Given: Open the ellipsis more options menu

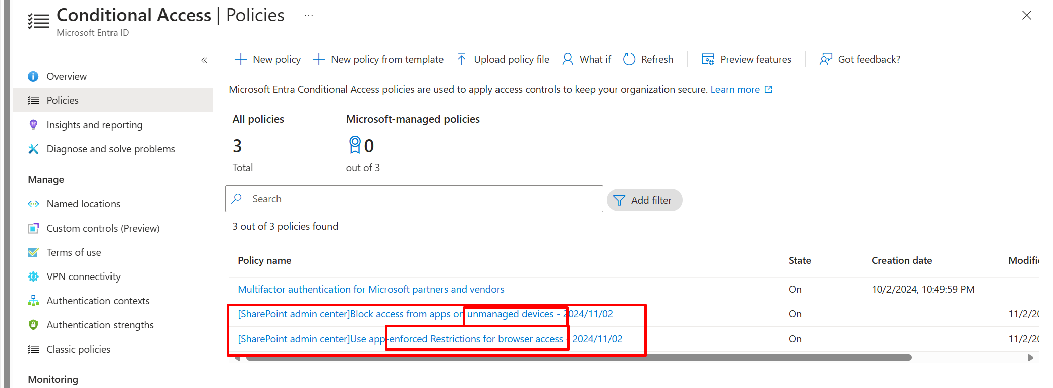Looking at the screenshot, I should click(x=309, y=15).
